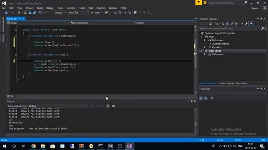
Task: Toggle Preview Selected Items in Solution Explorer
Action: [251, 24]
